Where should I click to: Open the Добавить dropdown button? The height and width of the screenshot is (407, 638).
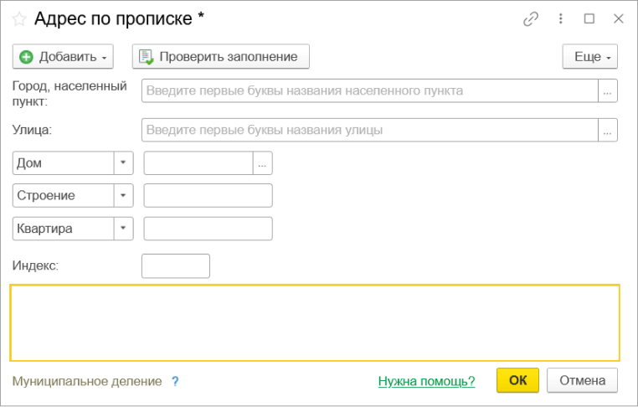pos(63,57)
